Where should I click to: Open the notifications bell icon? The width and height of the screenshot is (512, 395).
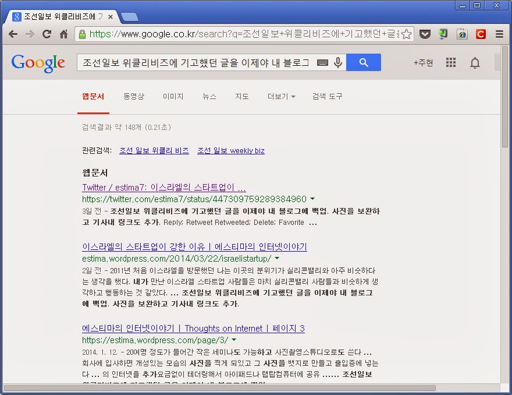pyautogui.click(x=475, y=63)
